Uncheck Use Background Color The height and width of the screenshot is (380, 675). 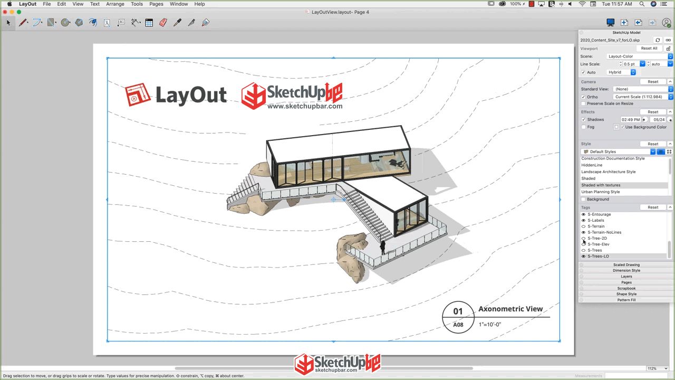(x=623, y=127)
